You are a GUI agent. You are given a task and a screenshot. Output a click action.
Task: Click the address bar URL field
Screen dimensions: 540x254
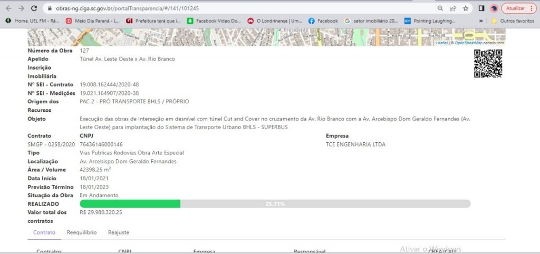tap(241, 8)
